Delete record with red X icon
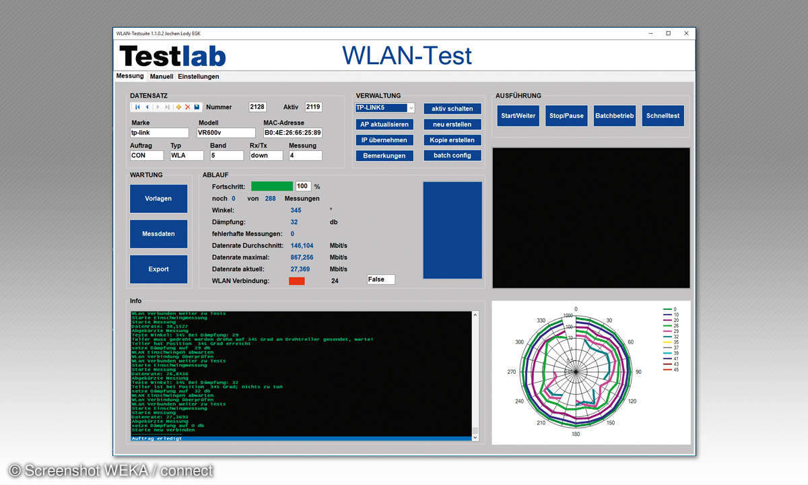 point(187,107)
